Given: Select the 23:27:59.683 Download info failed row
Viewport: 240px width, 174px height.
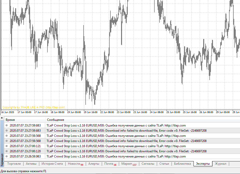Looking at the screenshot, I should click(122, 131).
